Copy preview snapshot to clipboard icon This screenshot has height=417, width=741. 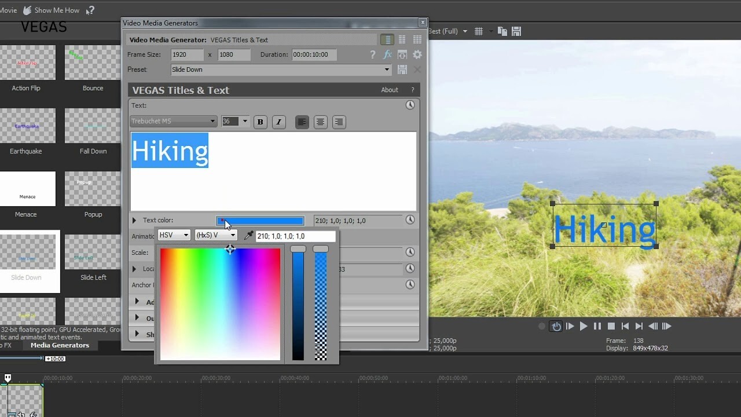502,31
